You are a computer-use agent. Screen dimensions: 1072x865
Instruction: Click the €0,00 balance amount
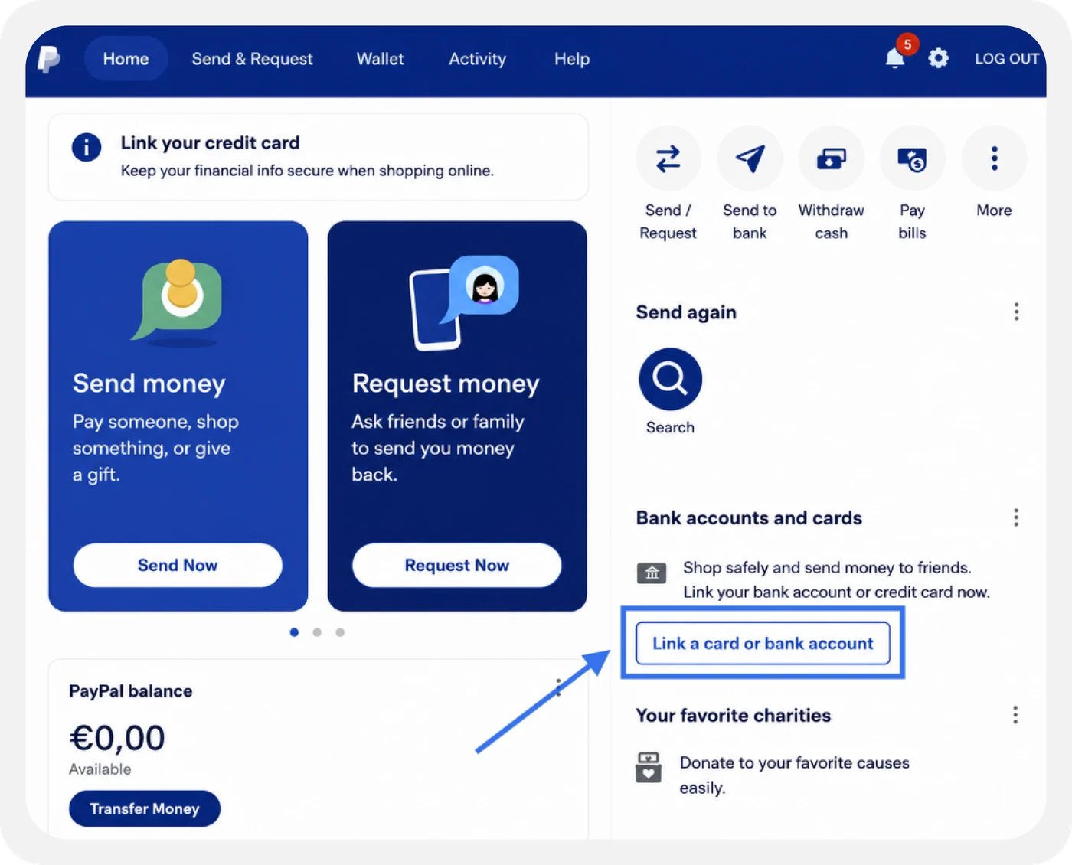pos(117,738)
